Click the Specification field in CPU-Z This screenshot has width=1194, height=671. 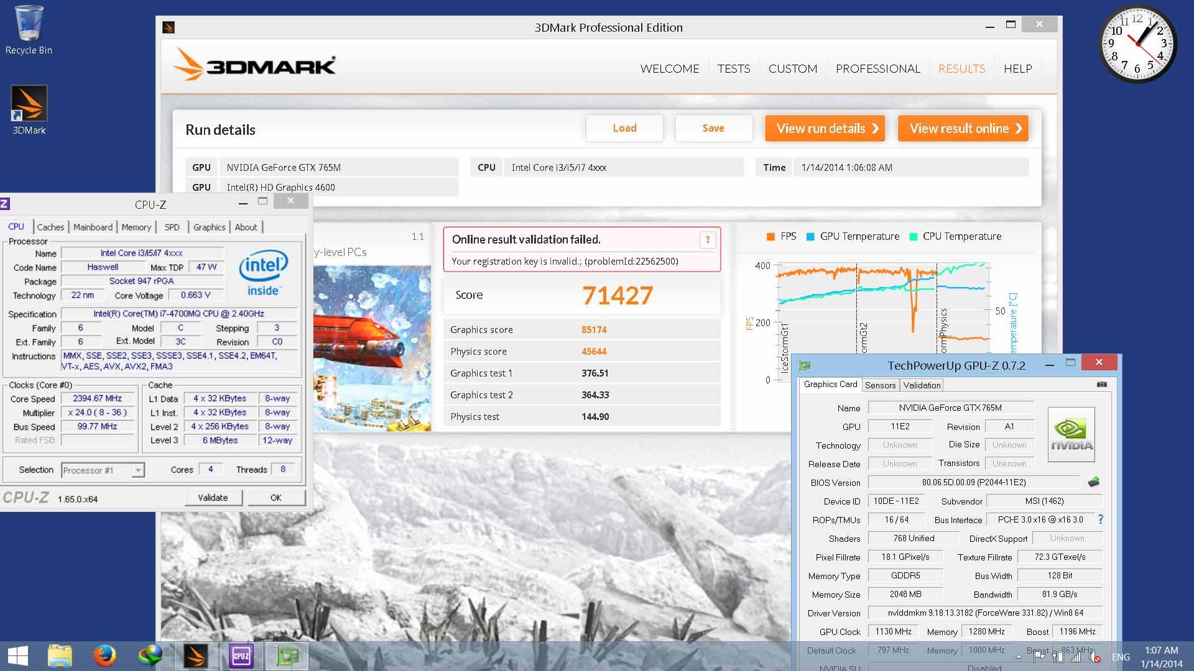tap(179, 314)
